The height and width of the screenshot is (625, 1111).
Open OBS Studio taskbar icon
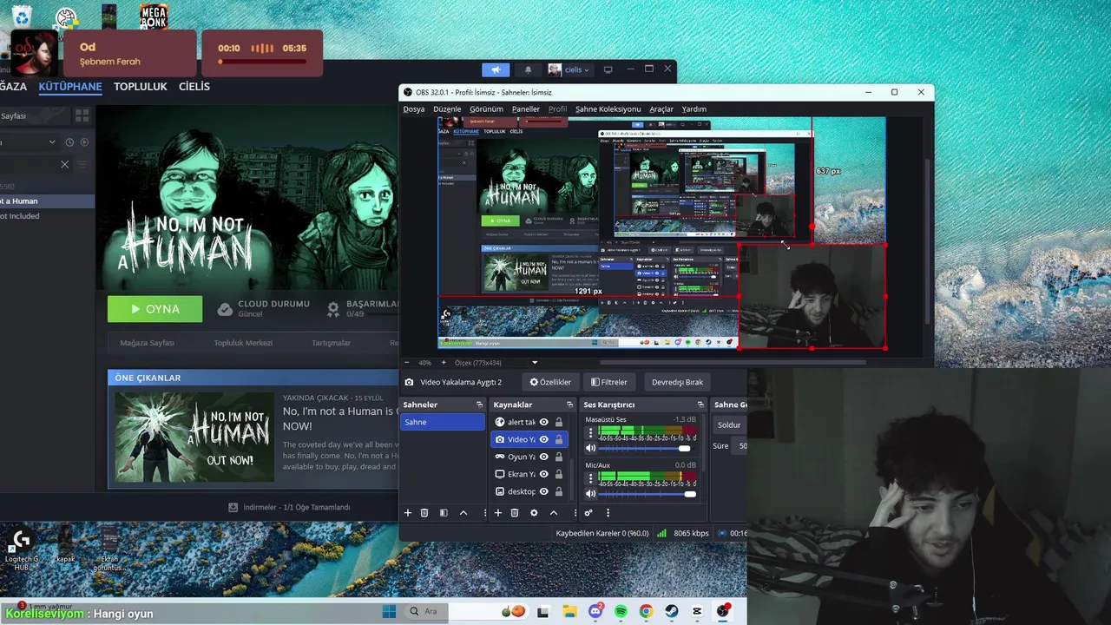pyautogui.click(x=723, y=611)
